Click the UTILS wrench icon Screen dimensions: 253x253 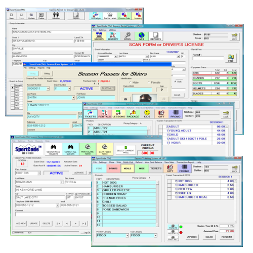click(x=128, y=36)
